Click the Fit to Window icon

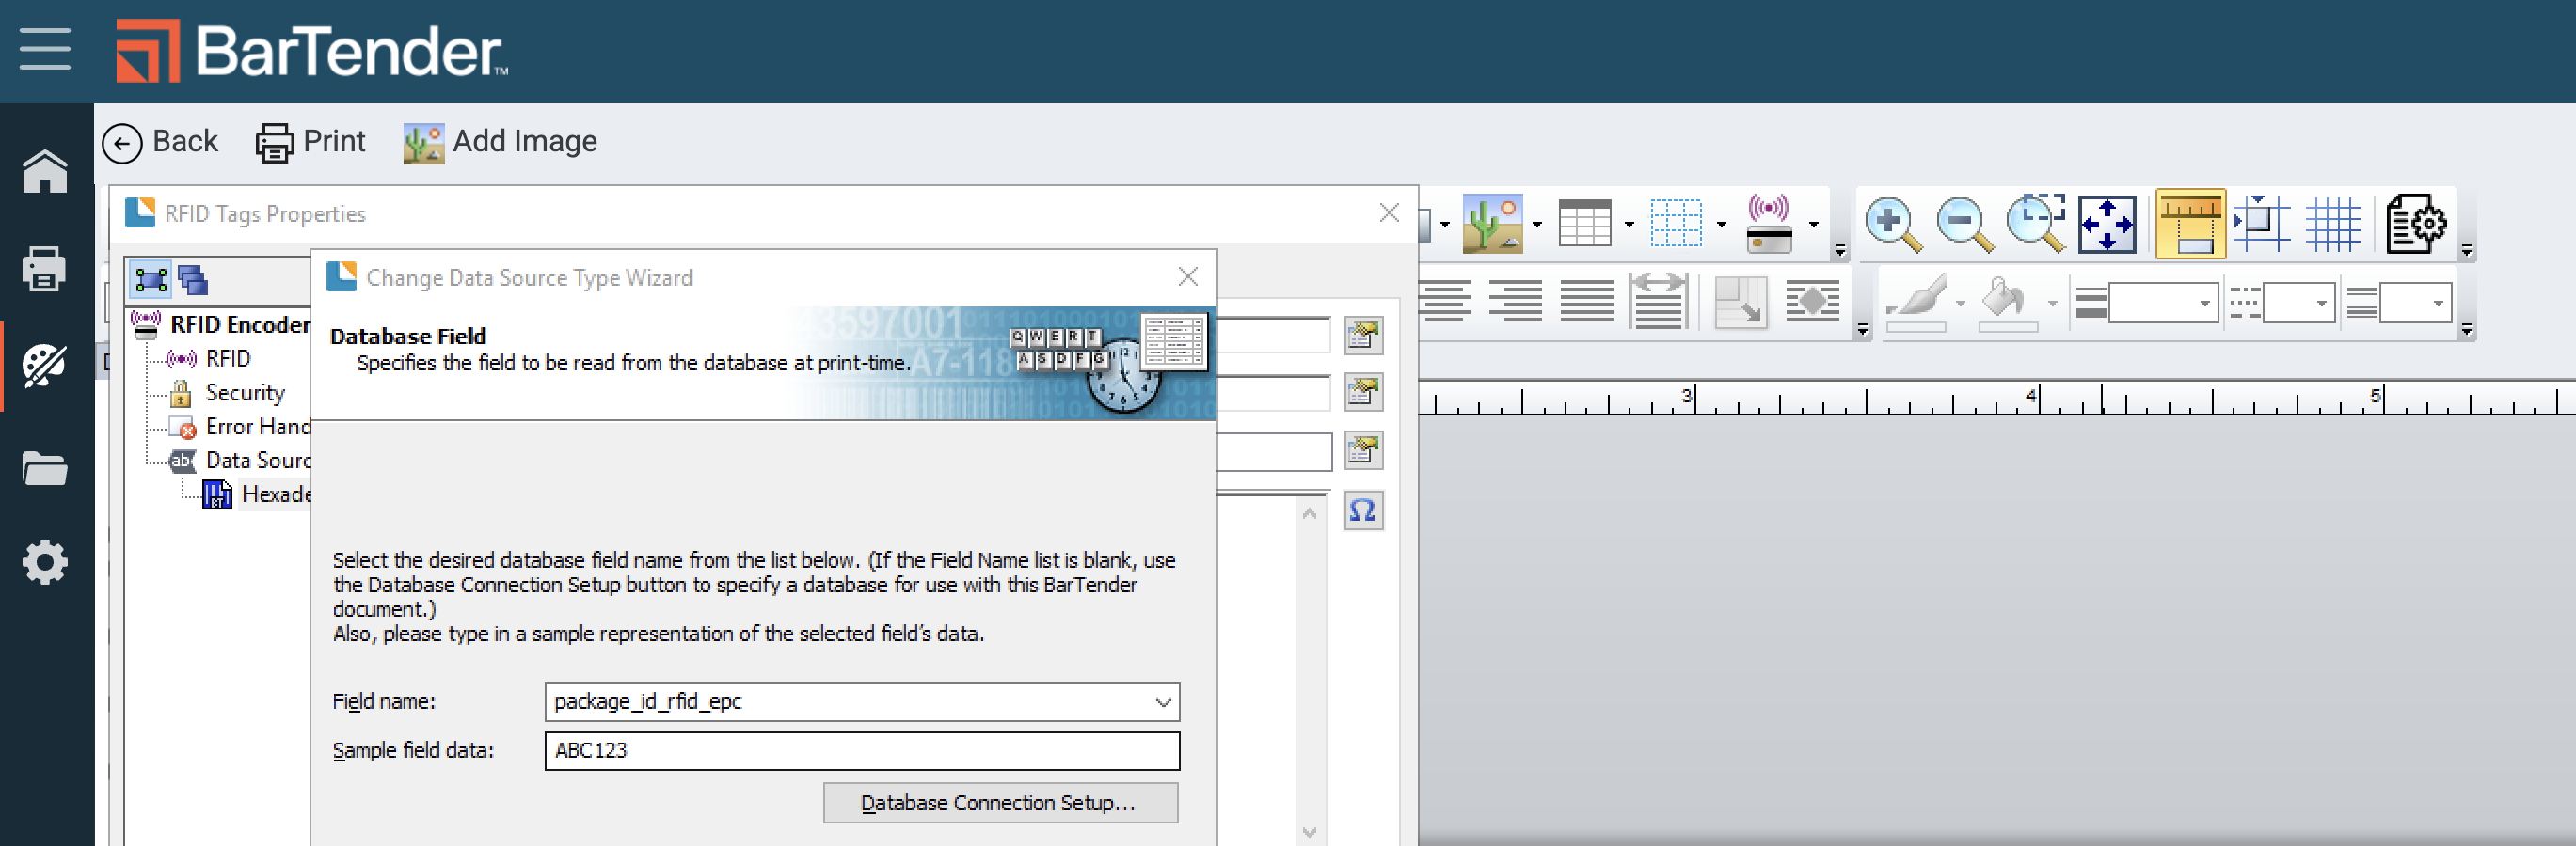click(x=2107, y=224)
